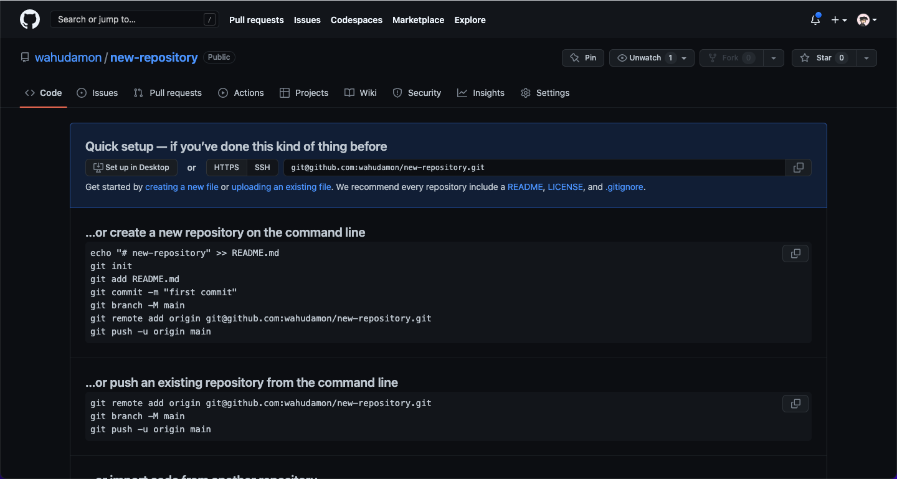
Task: Click the 'git commit -m "first commit"' line
Action: point(164,292)
